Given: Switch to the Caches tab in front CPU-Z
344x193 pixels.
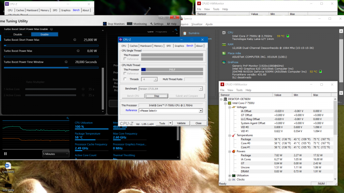Looking at the screenshot, I should pyautogui.click(x=133, y=46).
